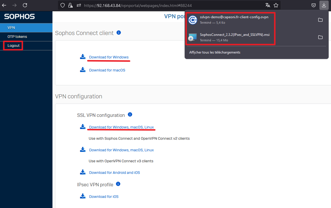Open sslvpn-demo@capeoni.fr-client-config.ovpn entry

point(234,17)
